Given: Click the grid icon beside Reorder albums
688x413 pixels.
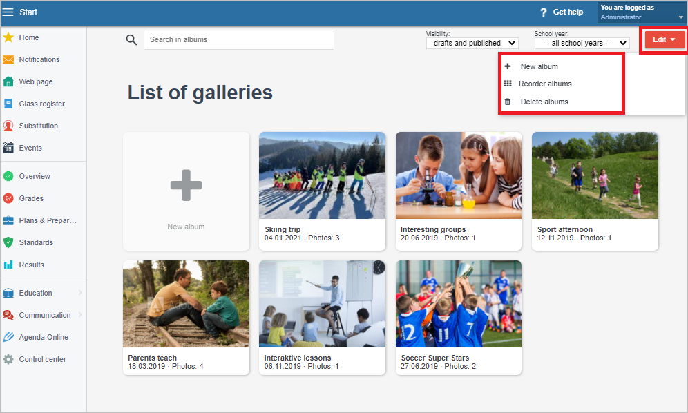Looking at the screenshot, I should [508, 84].
